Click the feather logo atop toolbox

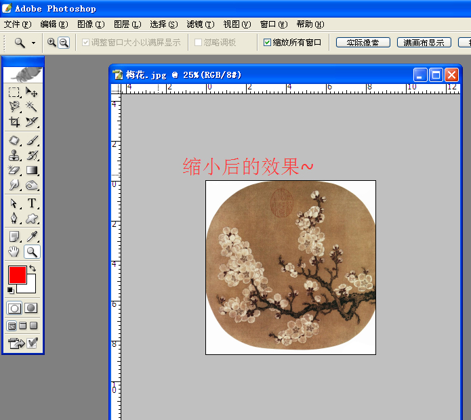click(23, 75)
